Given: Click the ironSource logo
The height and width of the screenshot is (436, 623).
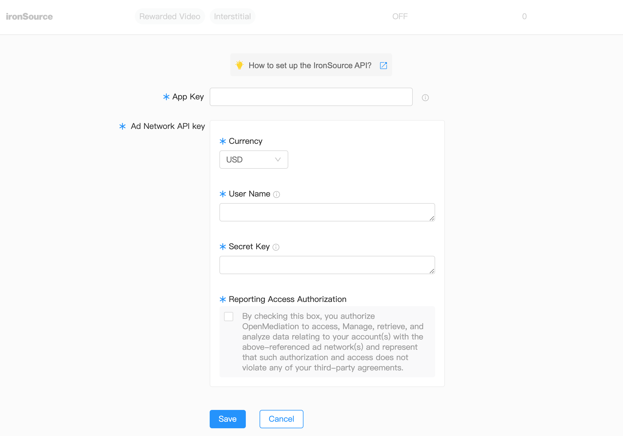Looking at the screenshot, I should click(x=29, y=16).
